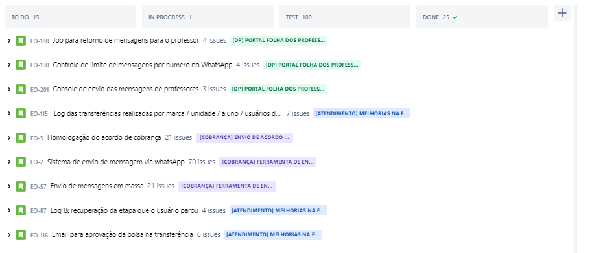Open issue key EO-5
The height and width of the screenshot is (253, 594).
pos(37,138)
